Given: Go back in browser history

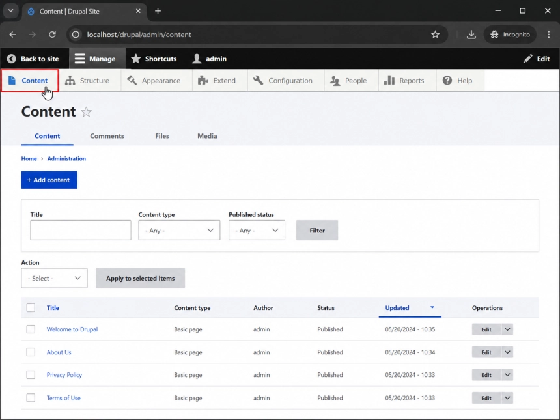Looking at the screenshot, I should [13, 35].
